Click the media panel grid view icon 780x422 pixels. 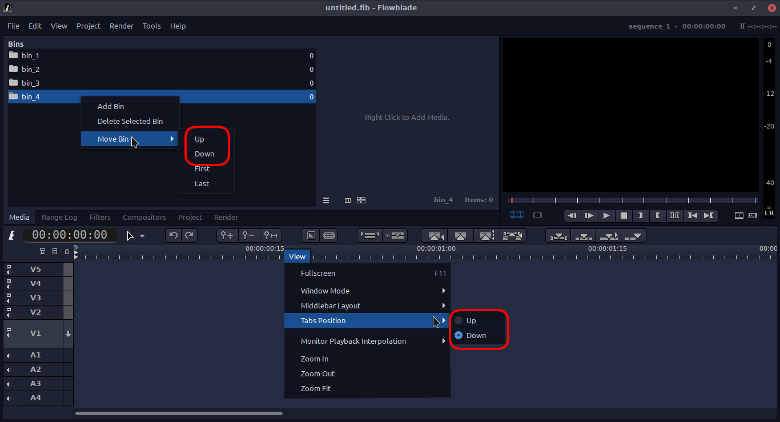click(x=361, y=200)
